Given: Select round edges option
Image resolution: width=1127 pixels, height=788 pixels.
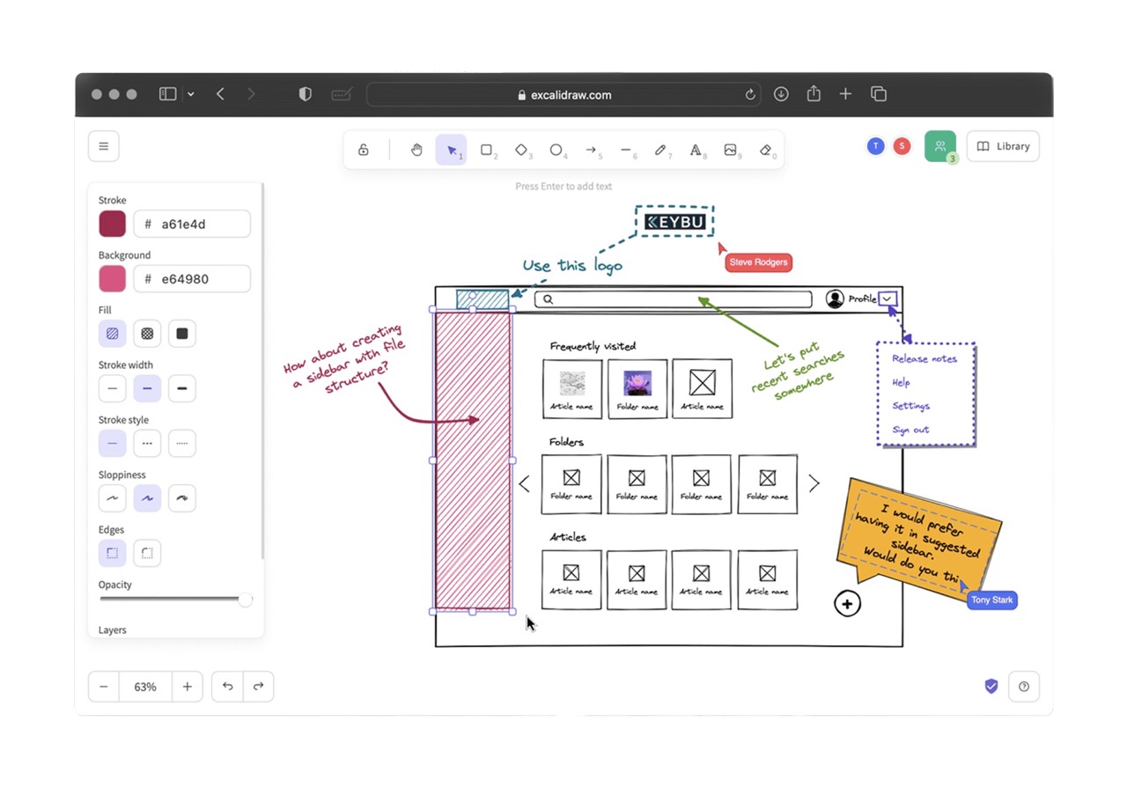Looking at the screenshot, I should coord(147,553).
